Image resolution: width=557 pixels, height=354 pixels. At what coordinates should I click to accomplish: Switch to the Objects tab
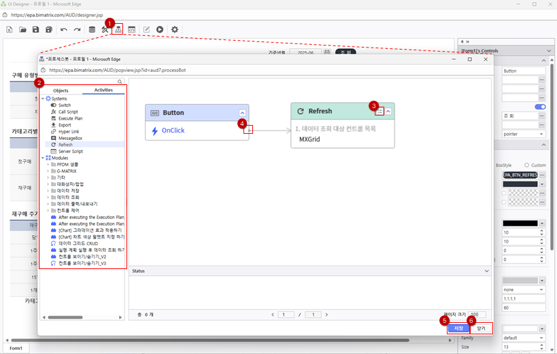point(61,90)
